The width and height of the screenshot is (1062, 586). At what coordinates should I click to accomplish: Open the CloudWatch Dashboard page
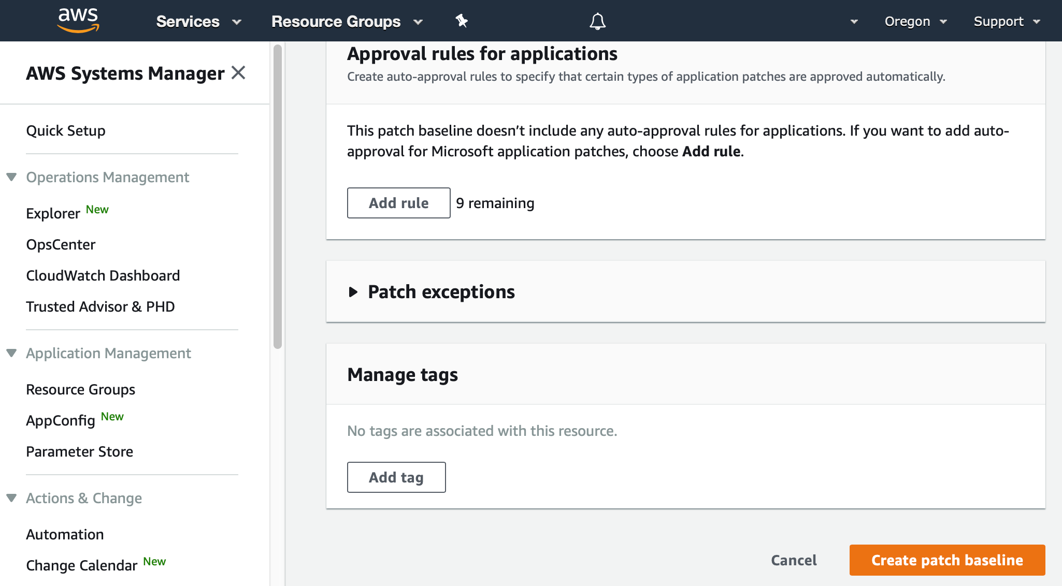(x=103, y=275)
